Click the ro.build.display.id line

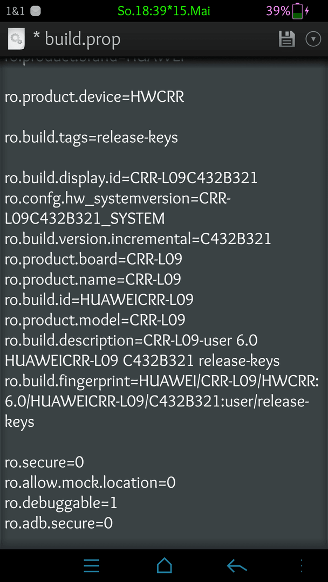click(131, 178)
